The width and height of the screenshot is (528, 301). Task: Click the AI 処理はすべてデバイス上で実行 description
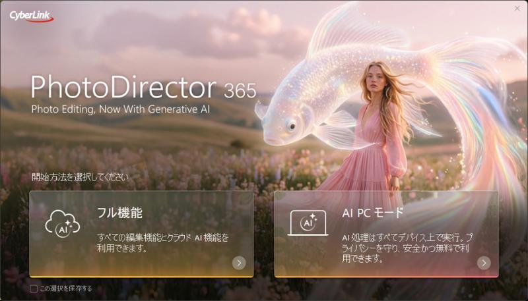407,248
